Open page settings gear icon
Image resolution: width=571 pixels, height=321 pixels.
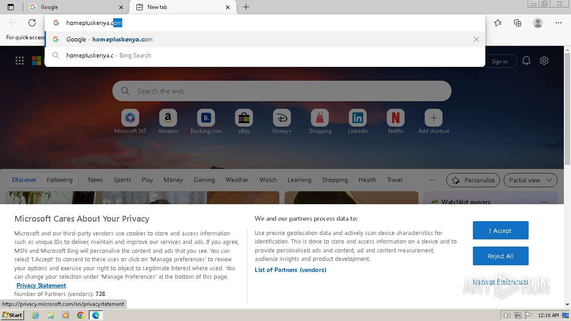pyautogui.click(x=544, y=61)
